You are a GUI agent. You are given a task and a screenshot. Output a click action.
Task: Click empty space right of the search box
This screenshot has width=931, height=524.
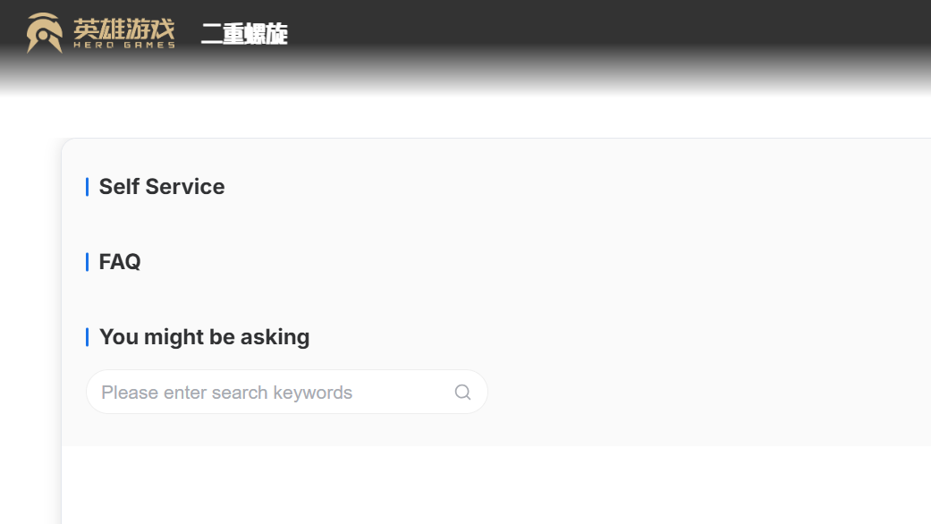[698, 393]
